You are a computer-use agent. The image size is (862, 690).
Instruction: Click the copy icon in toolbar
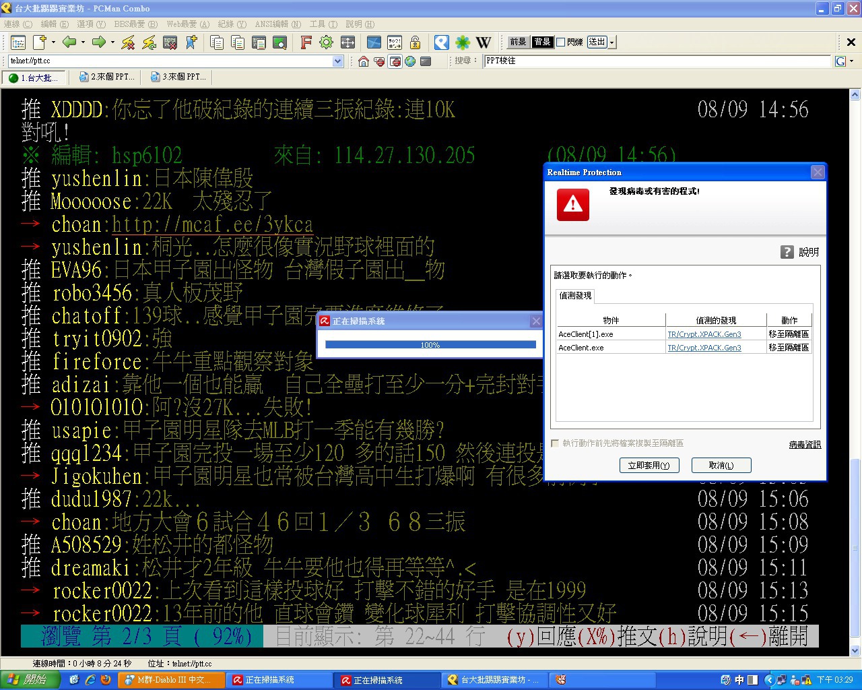[x=217, y=42]
